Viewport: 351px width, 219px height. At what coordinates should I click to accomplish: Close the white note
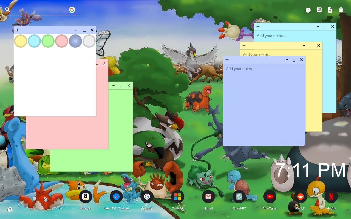point(92,30)
